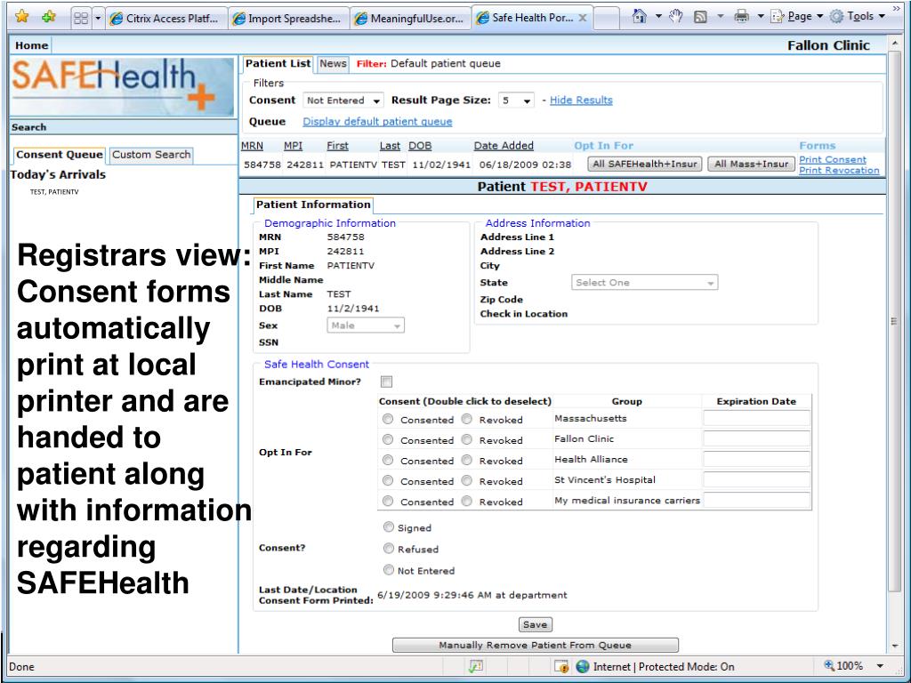Open the Tools menu

857,17
